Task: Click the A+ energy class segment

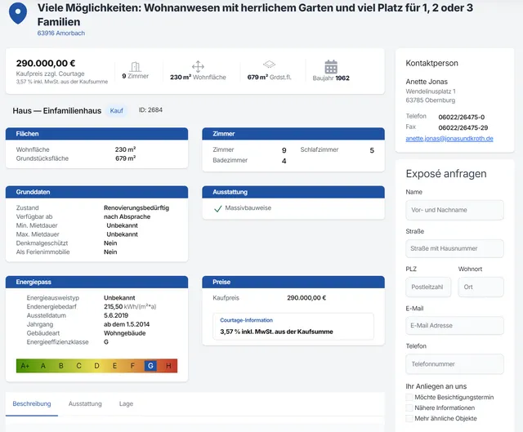Action: [x=25, y=366]
